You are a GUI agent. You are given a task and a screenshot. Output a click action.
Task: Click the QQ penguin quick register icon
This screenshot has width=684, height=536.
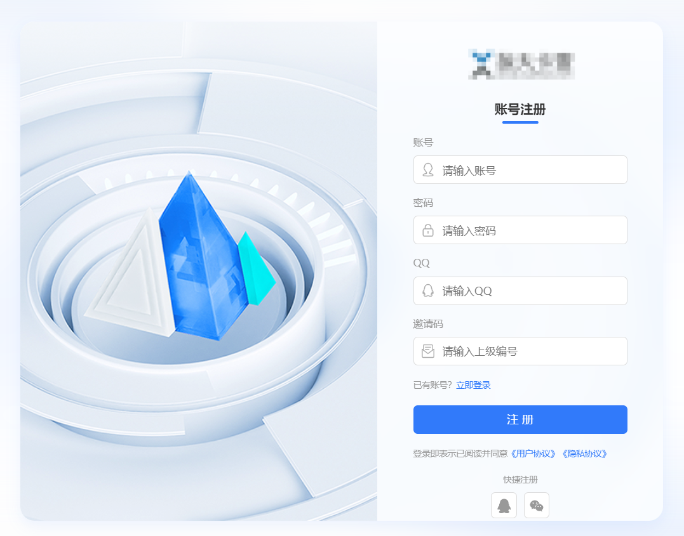(504, 506)
